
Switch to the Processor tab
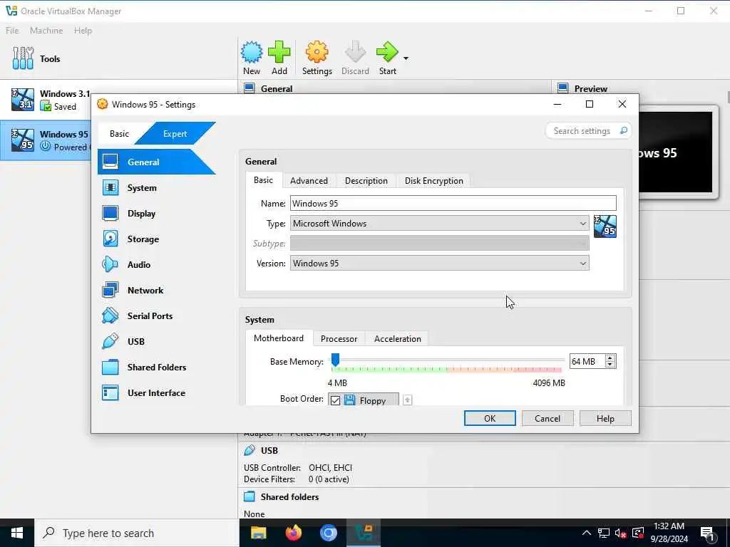(339, 338)
